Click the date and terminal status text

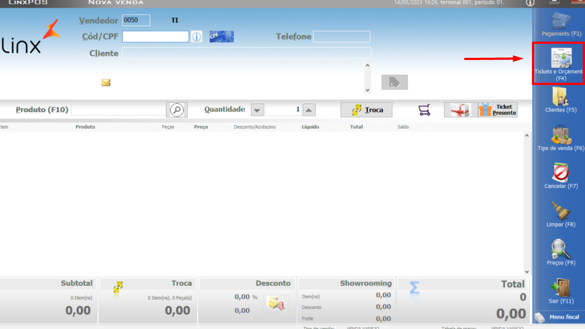(449, 3)
